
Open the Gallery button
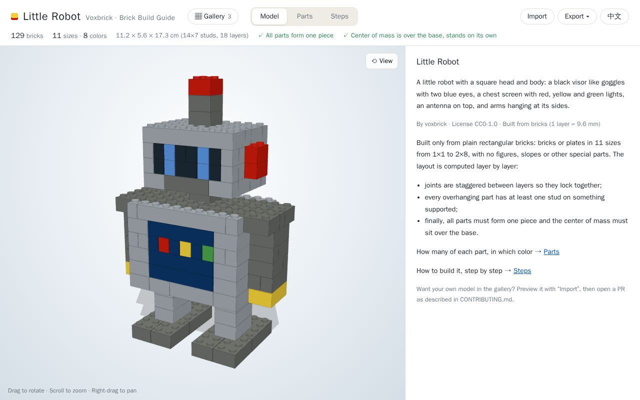click(213, 16)
